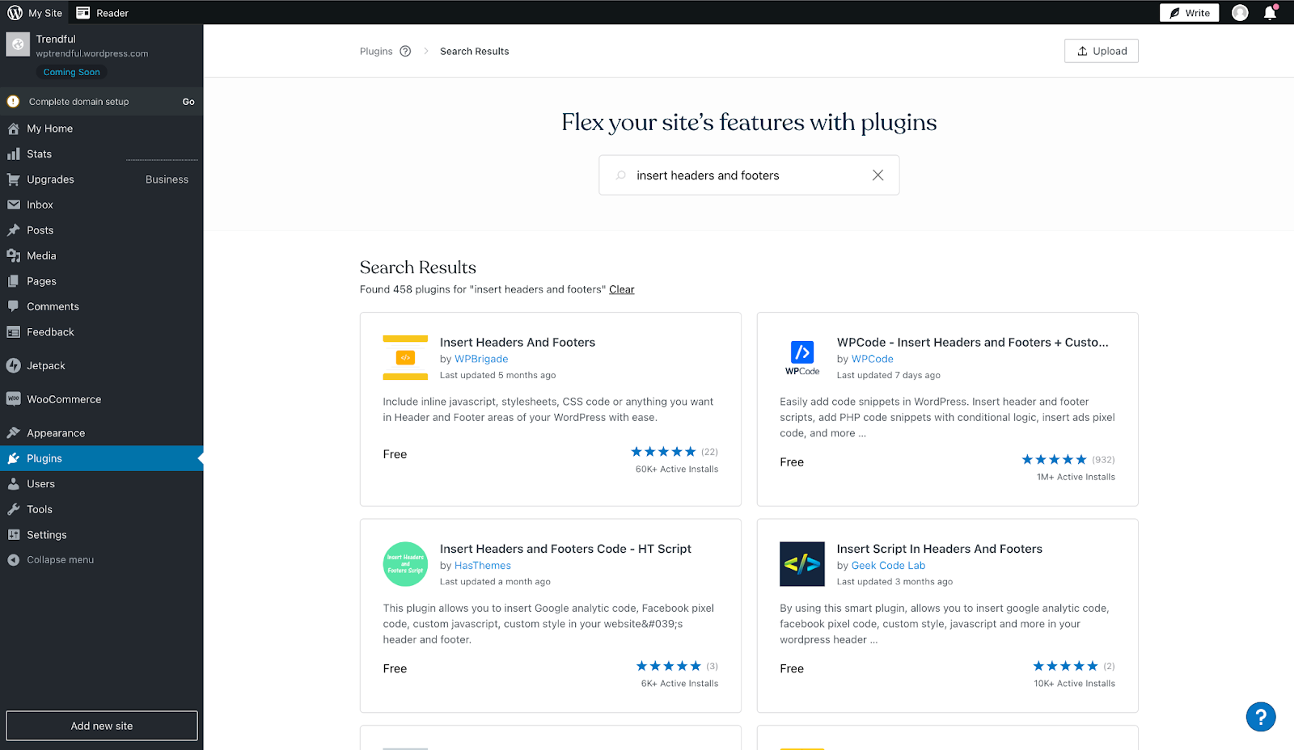The image size is (1294, 750).
Task: Open the help bubble icon at bottom right
Action: click(x=1261, y=716)
